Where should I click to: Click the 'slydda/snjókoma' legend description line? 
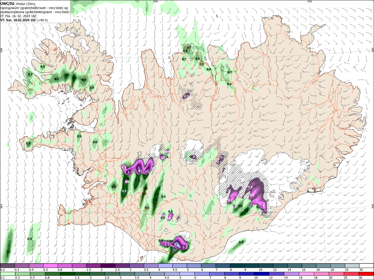coord(35,12)
